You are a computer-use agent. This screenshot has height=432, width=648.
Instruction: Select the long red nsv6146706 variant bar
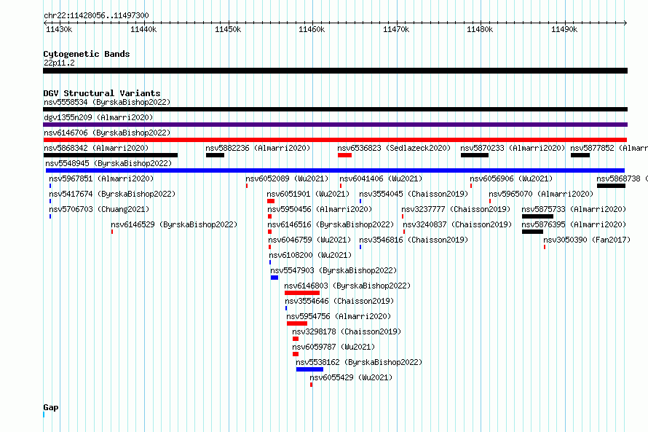coord(335,140)
